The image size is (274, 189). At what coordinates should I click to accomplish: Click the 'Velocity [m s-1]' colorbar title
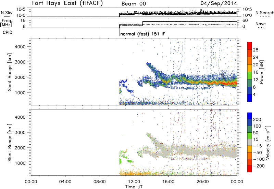(268, 142)
